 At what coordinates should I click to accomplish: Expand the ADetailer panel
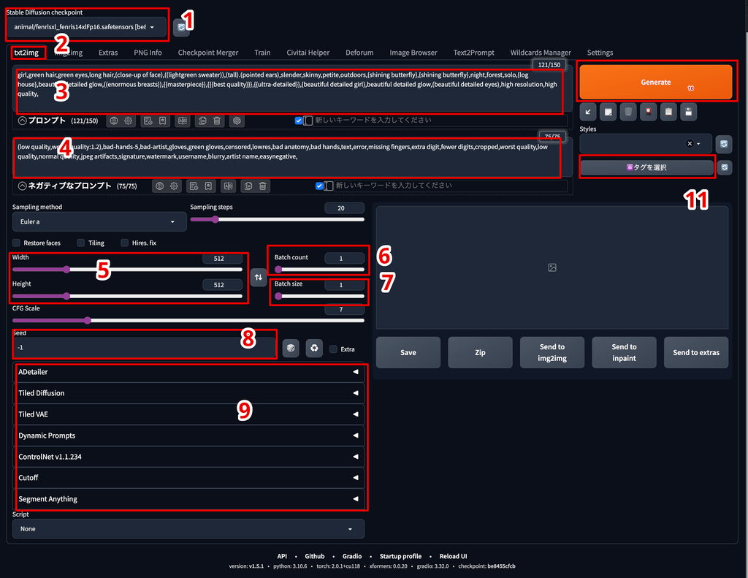coord(189,372)
